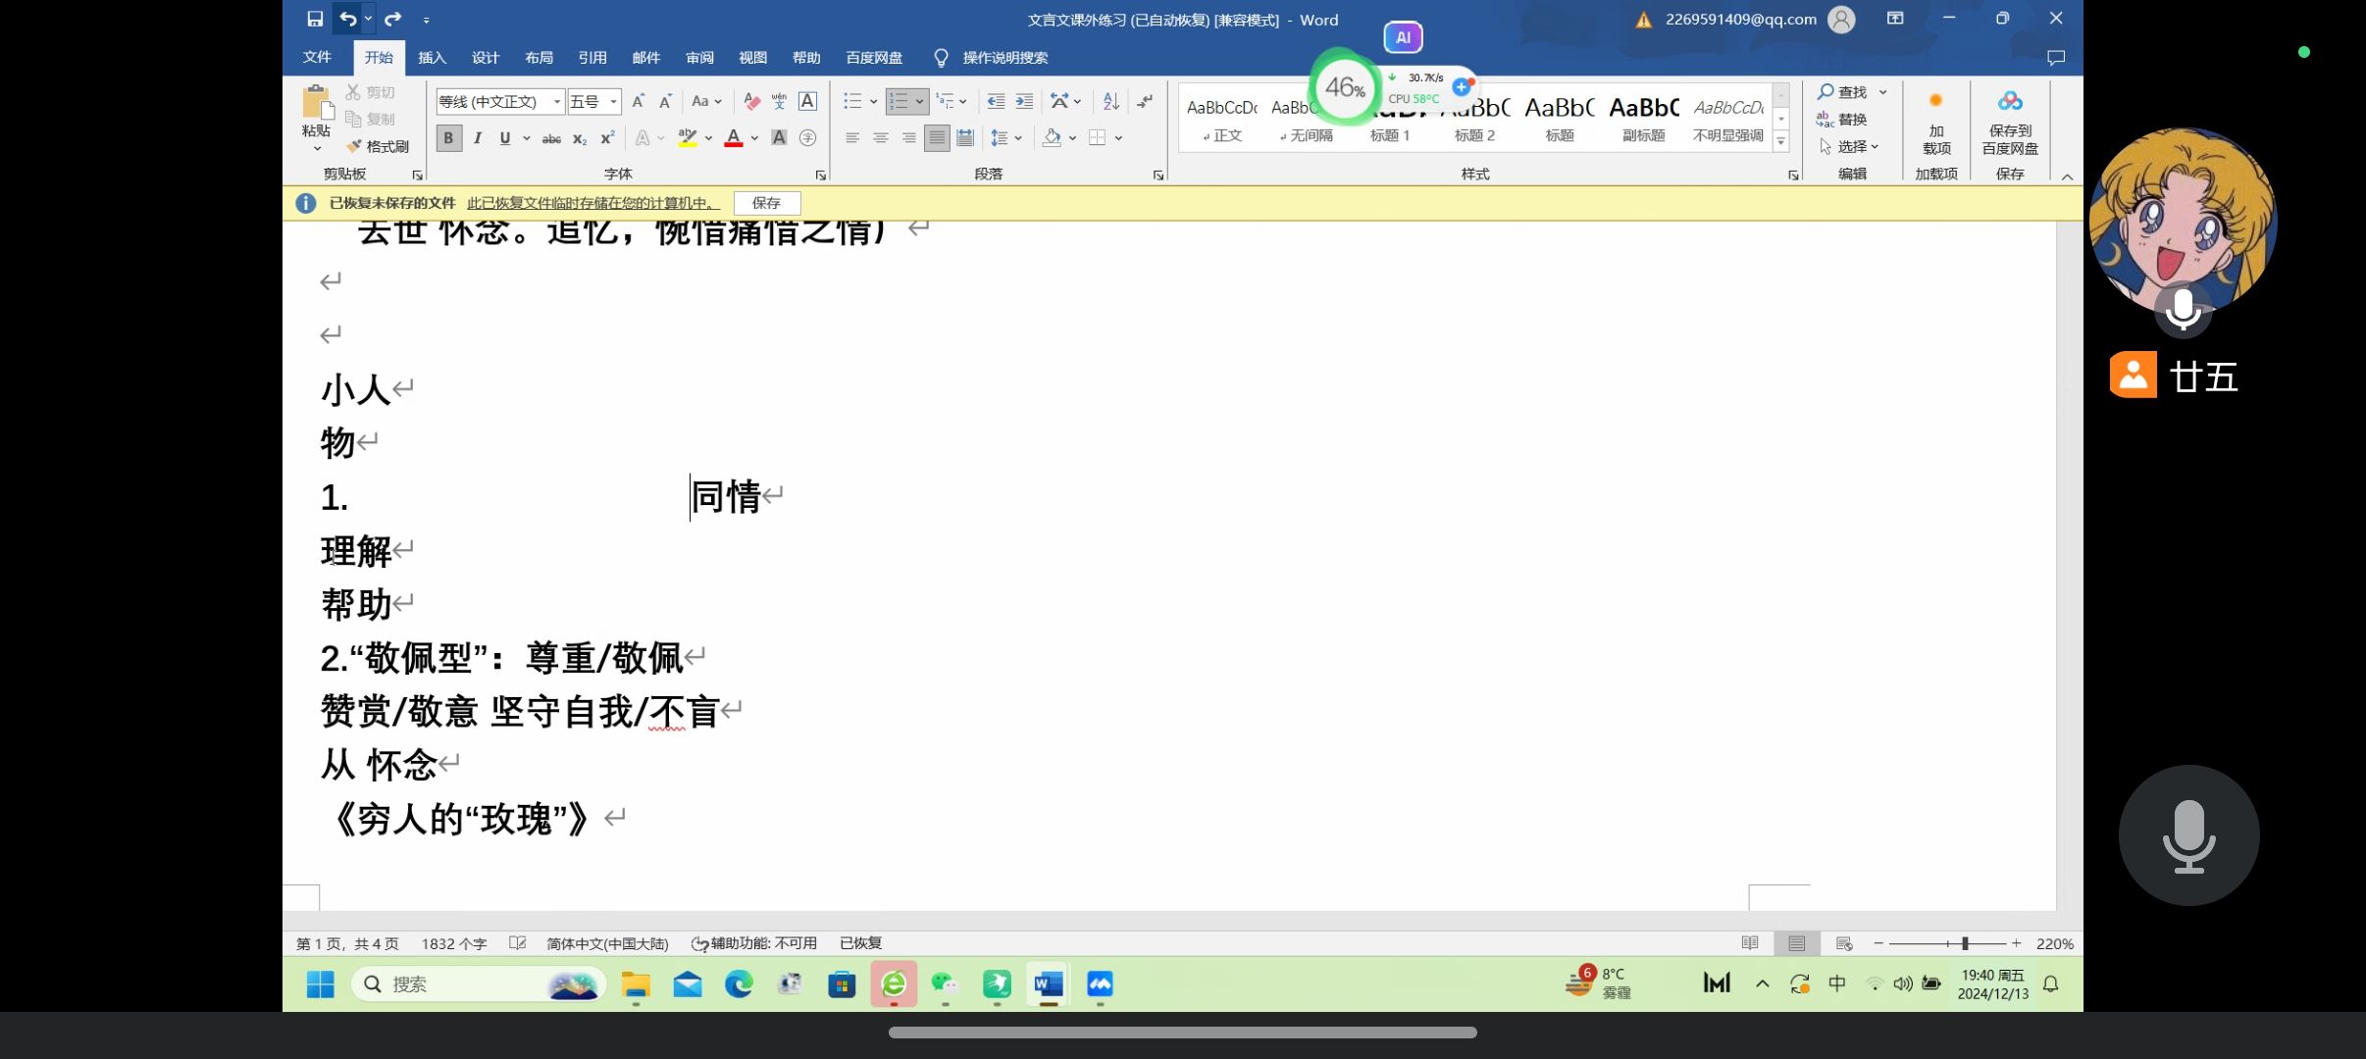Toggle Italic formatting

point(477,138)
